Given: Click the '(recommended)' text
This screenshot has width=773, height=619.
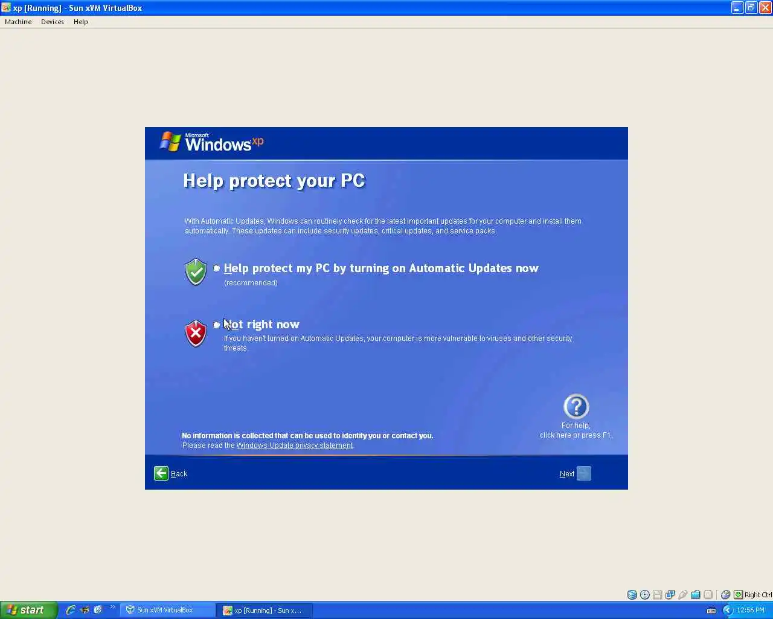Looking at the screenshot, I should click(x=251, y=283).
